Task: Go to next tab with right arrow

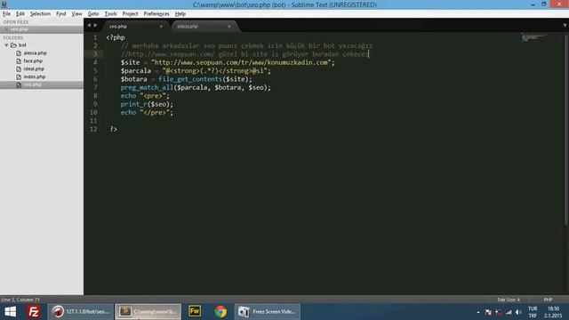Action: [95, 26]
